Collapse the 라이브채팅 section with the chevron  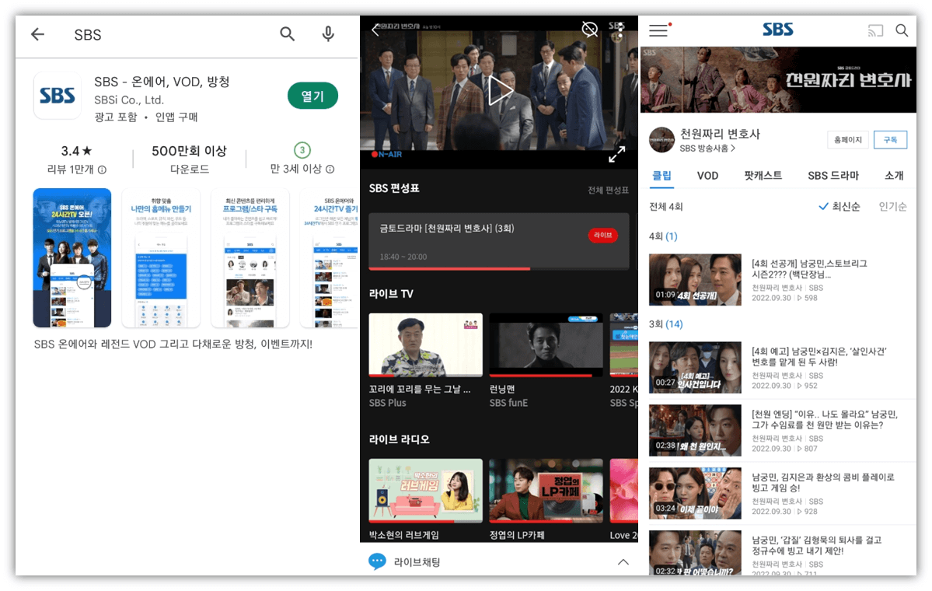(x=623, y=561)
